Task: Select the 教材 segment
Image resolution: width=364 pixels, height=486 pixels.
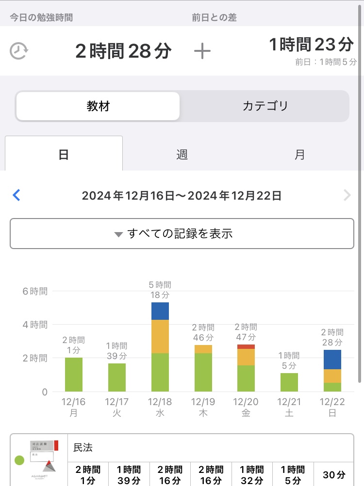Action: (x=98, y=106)
